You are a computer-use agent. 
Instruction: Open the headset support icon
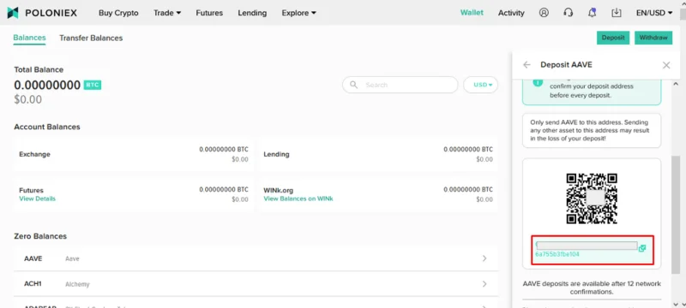[x=569, y=13]
